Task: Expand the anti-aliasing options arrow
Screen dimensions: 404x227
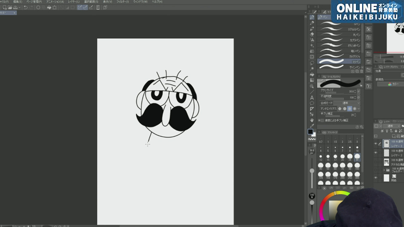Action: (x=359, y=108)
